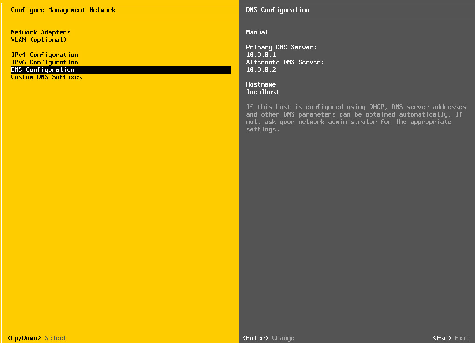Select the Network Adapters menu entry
Image resolution: width=475 pixels, height=343 pixels.
click(41, 32)
